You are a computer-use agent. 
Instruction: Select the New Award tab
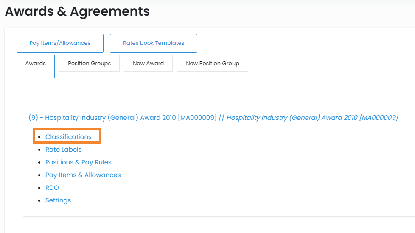(148, 64)
